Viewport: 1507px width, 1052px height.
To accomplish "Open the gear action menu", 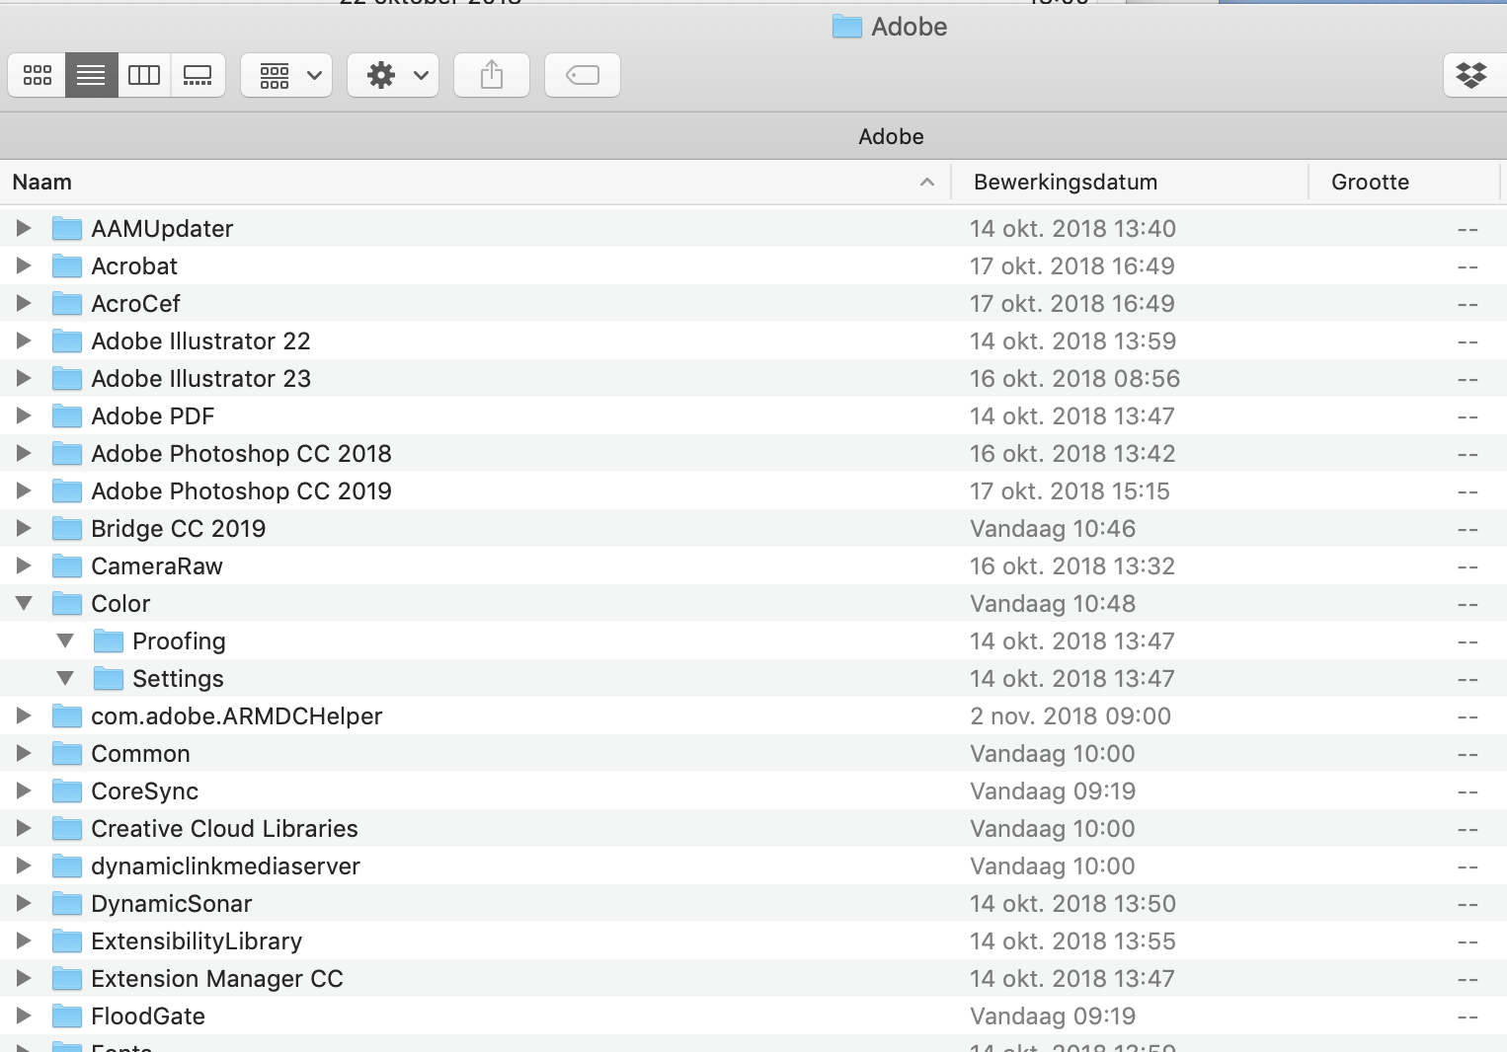I will click(x=393, y=75).
